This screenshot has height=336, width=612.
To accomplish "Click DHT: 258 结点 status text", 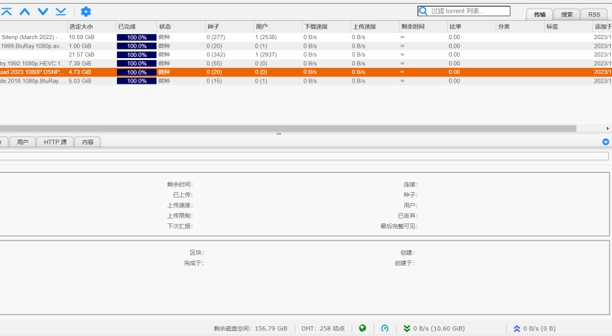I will (x=323, y=329).
